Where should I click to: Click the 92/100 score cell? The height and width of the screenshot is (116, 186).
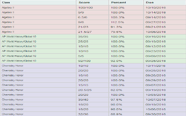click(x=85, y=61)
